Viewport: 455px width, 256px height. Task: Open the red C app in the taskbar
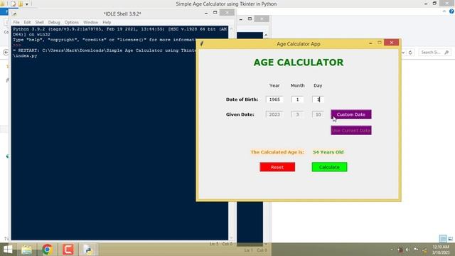click(x=68, y=250)
